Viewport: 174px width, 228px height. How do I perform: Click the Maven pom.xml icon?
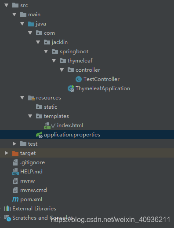(15, 199)
